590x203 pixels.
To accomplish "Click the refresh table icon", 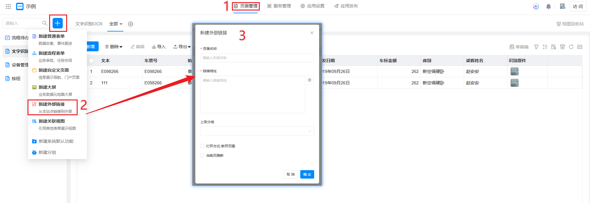I will click(571, 47).
